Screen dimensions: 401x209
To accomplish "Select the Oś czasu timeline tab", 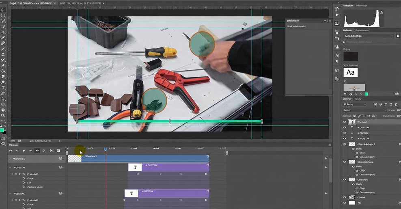I will click(13, 145).
